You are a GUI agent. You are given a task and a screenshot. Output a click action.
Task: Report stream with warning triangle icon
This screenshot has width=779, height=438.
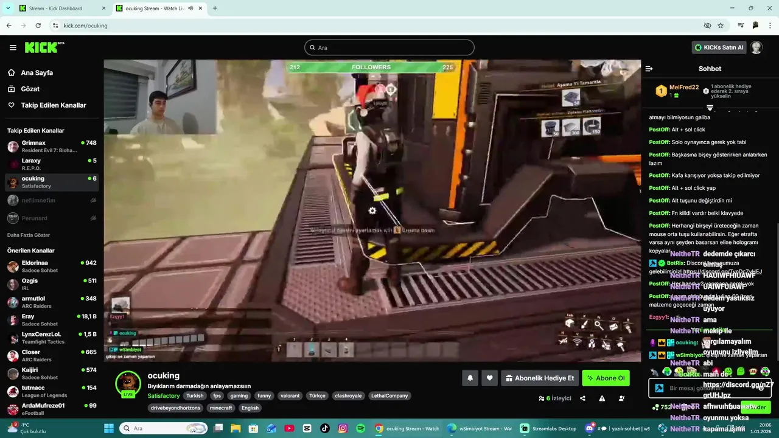(602, 398)
